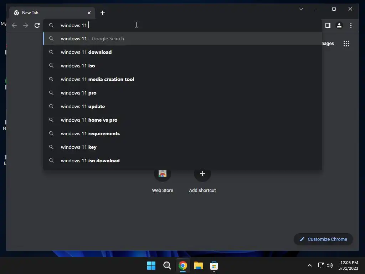Close the New Tab tab
Image resolution: width=365 pixels, height=274 pixels.
point(89,13)
